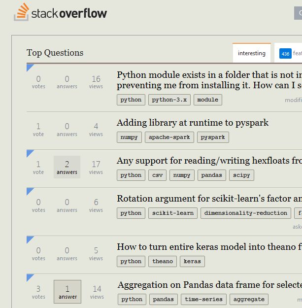Open 'How to turn entire keras model' question
This screenshot has height=308, width=302.
tap(209, 247)
